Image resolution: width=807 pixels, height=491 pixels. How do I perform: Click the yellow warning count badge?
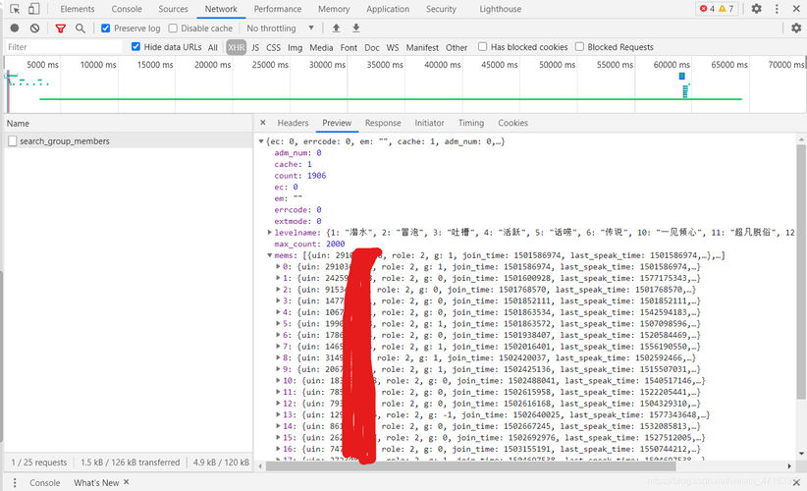[x=726, y=9]
